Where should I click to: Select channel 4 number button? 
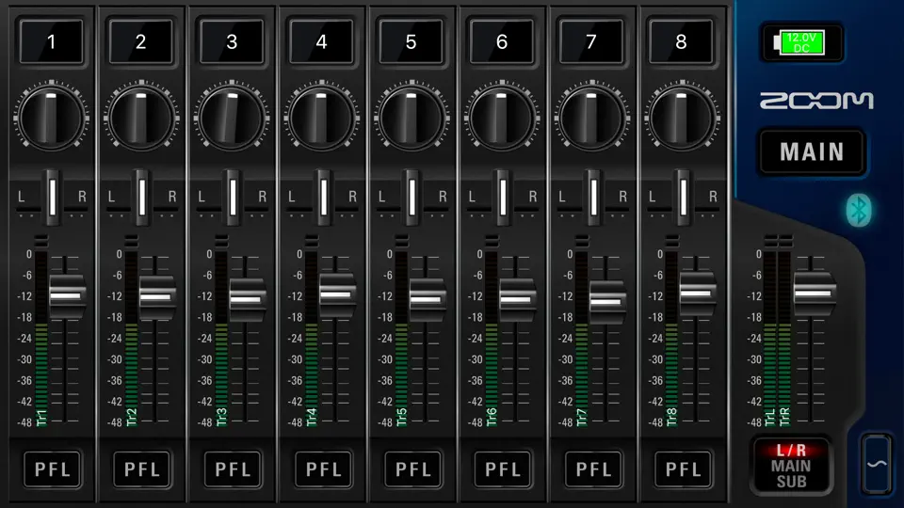click(321, 41)
